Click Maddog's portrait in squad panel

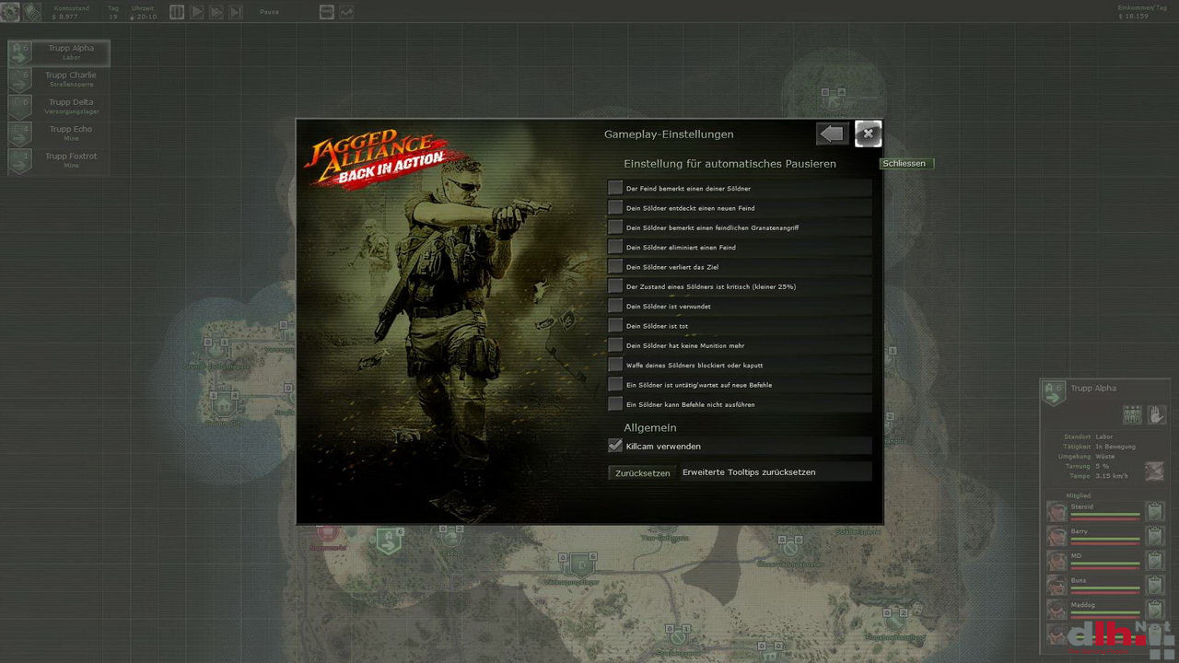pyautogui.click(x=1056, y=610)
